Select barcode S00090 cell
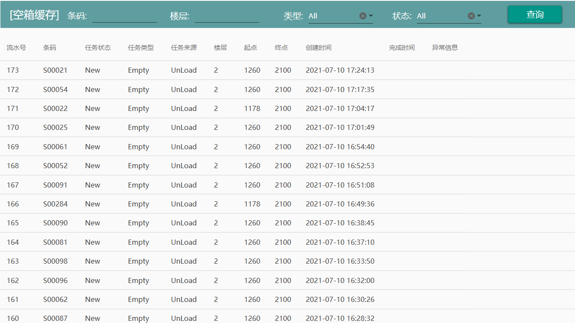This screenshot has width=575, height=323. (55, 223)
